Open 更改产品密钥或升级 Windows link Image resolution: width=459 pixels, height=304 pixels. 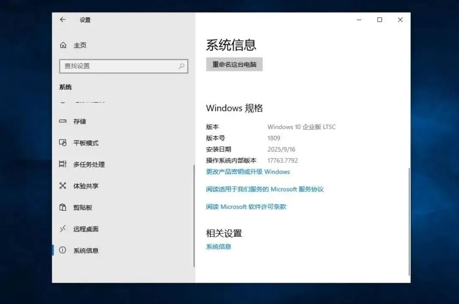tap(248, 172)
